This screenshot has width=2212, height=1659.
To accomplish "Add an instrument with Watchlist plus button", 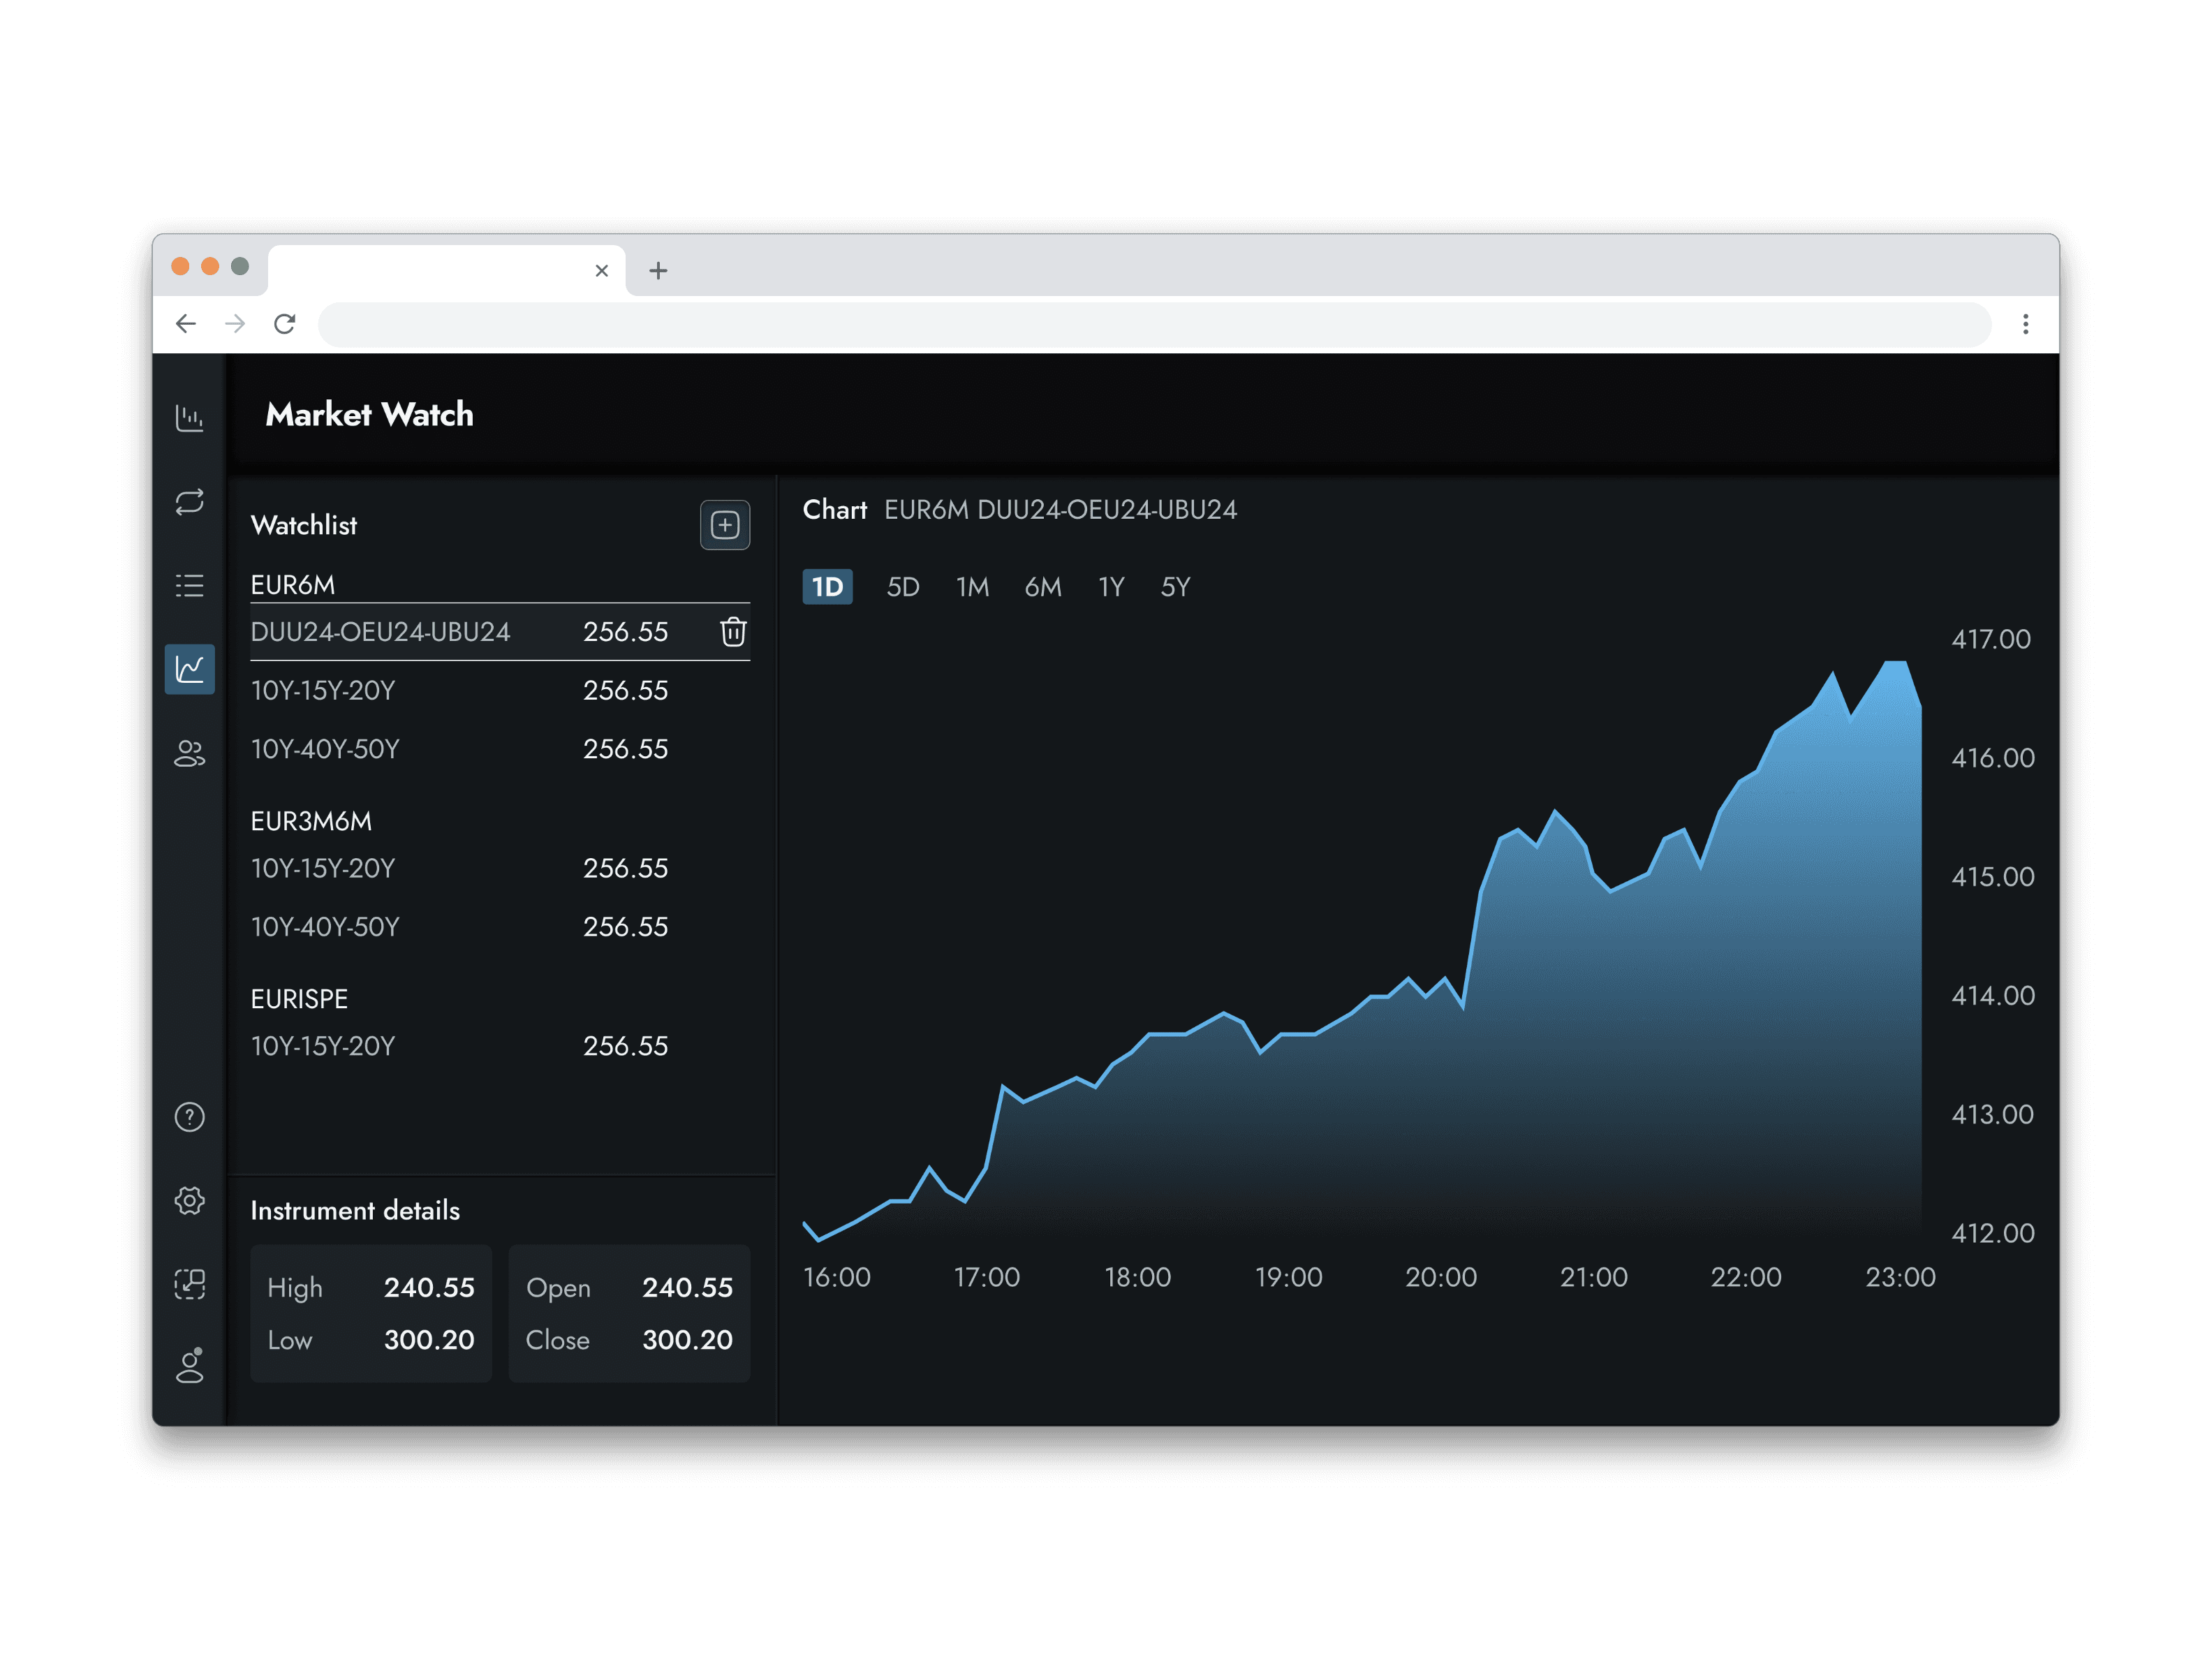I will click(x=725, y=525).
